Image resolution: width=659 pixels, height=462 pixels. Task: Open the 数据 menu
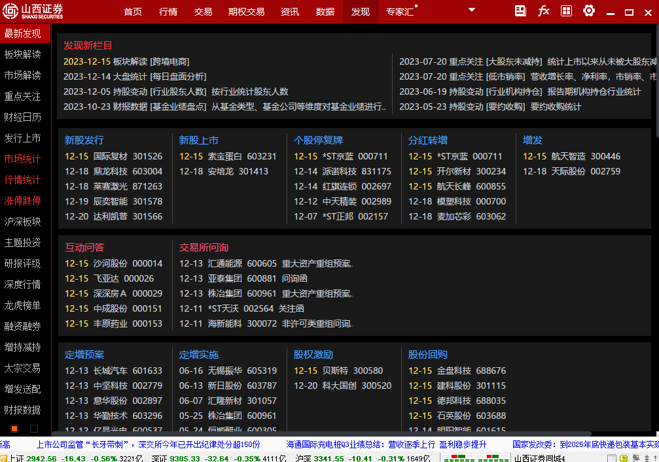325,12
